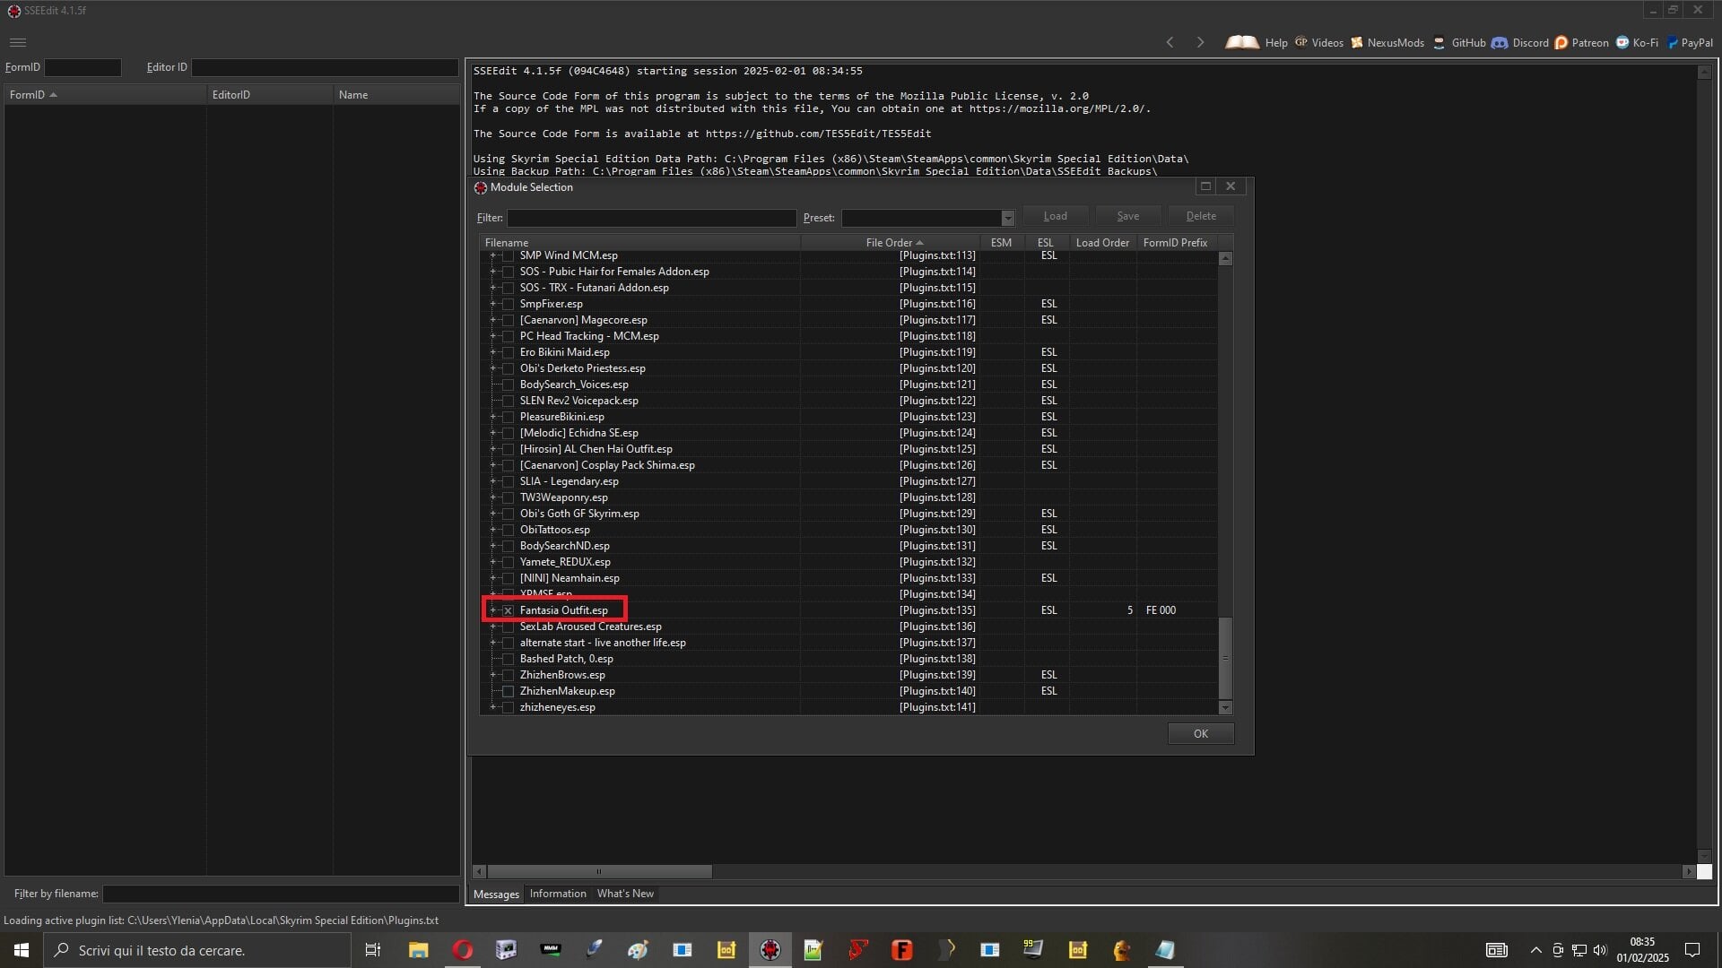Click the Save preset button
Screen dimensions: 1722x968
click(1128, 216)
